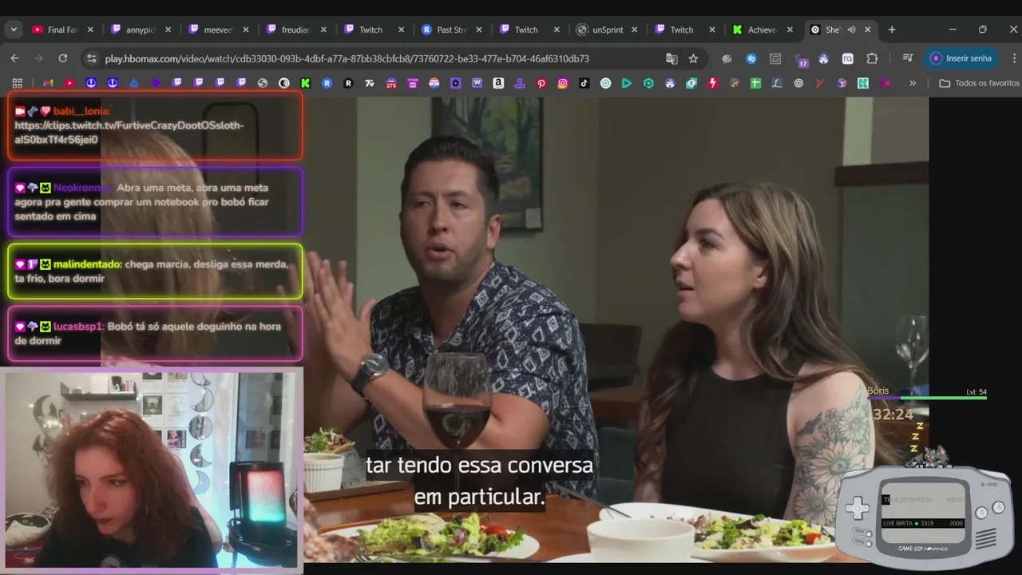
Task: Select the freudian tab
Action: coord(296,30)
